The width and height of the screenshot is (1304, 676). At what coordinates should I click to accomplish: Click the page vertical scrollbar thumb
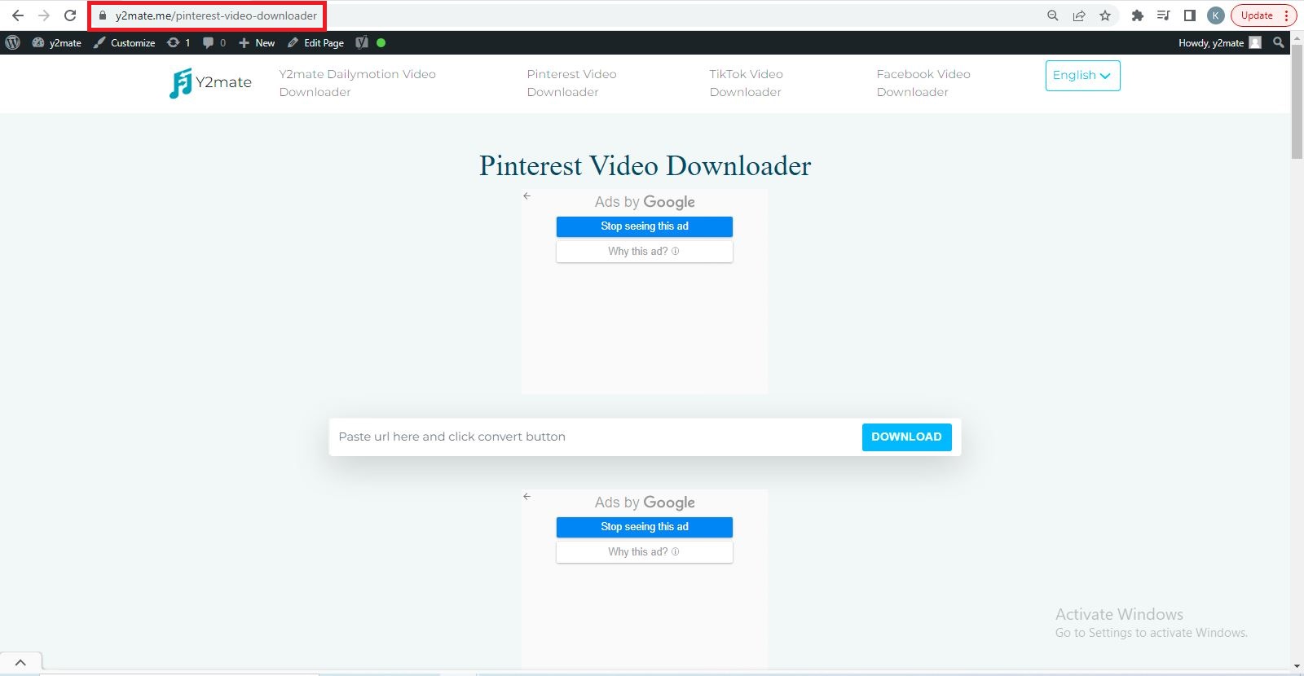point(1297,102)
